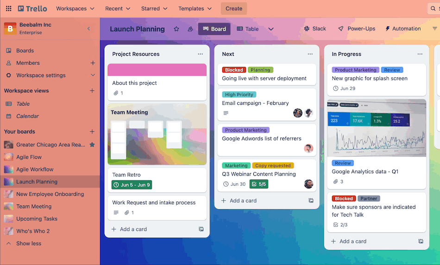The height and width of the screenshot is (265, 440).
Task: Click member avatar on Q3 Webinar card
Action: [x=308, y=184]
